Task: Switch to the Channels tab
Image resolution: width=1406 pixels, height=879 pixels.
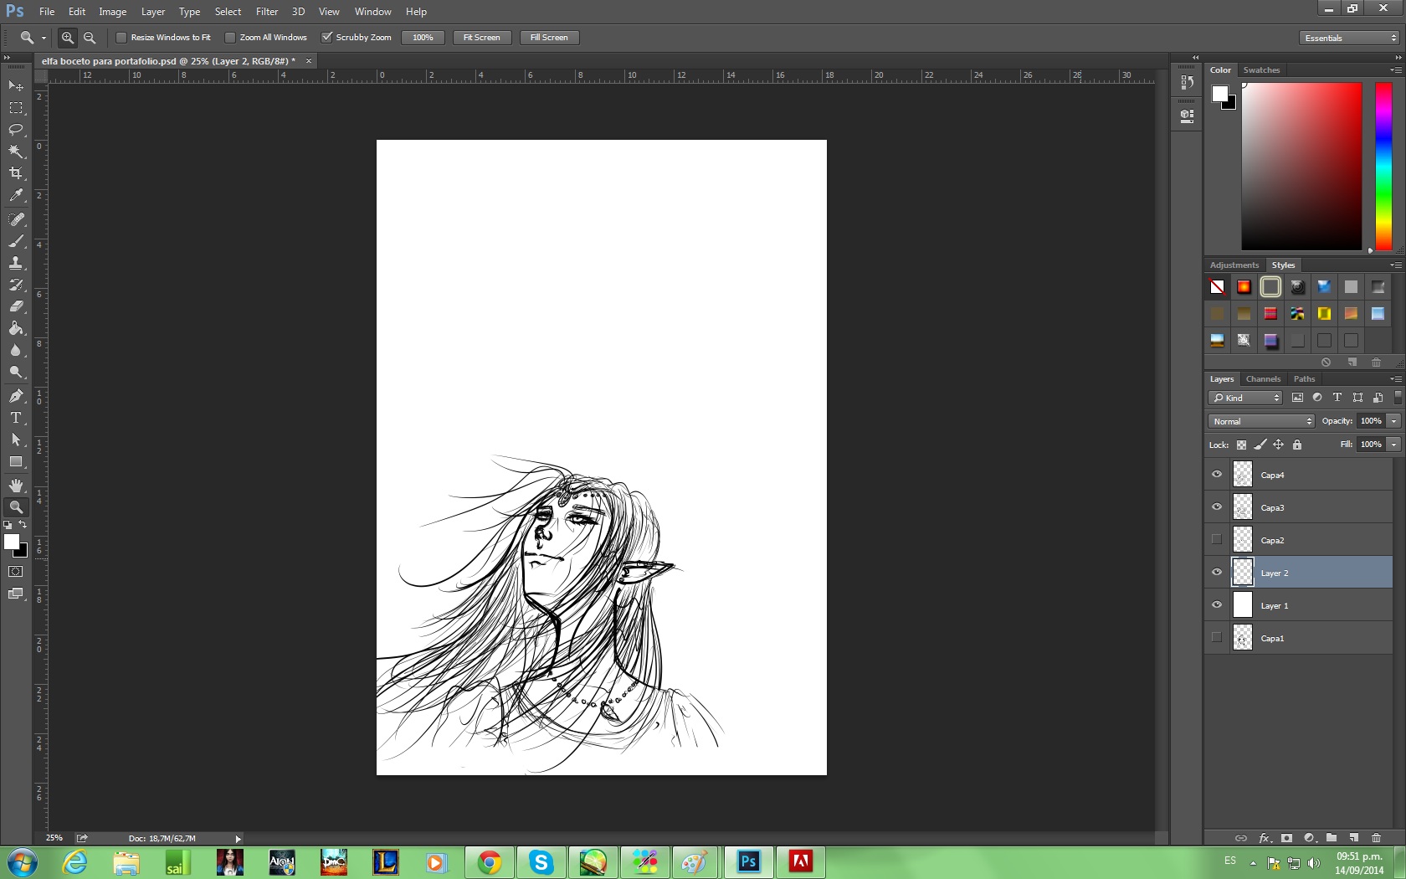Action: [1262, 379]
